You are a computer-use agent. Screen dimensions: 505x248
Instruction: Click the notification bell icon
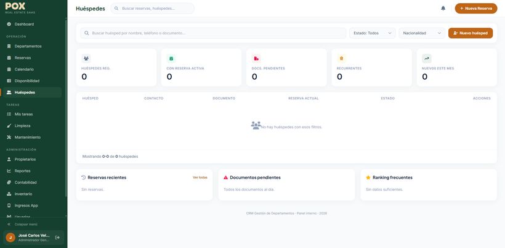pyautogui.click(x=443, y=9)
